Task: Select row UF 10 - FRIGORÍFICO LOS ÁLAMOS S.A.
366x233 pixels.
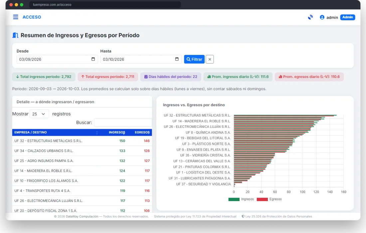Action: (x=82, y=181)
